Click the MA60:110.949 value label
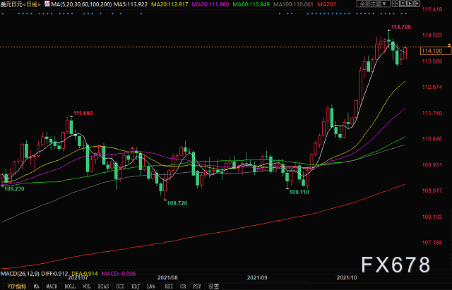452x290 pixels. tap(251, 4)
